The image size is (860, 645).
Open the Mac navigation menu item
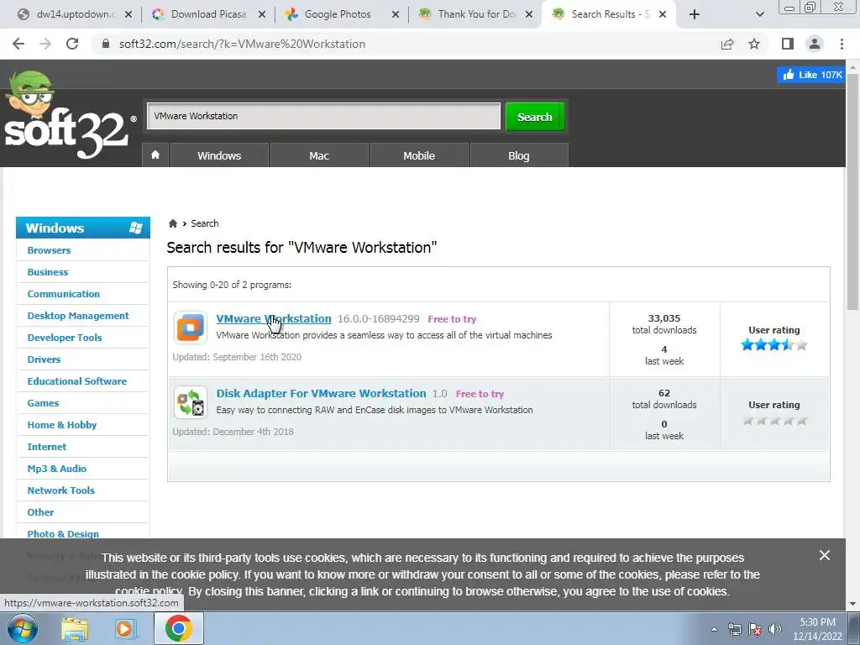pyautogui.click(x=319, y=155)
